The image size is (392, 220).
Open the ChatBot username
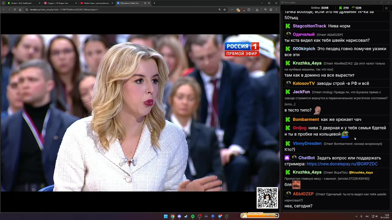pyautogui.click(x=307, y=158)
